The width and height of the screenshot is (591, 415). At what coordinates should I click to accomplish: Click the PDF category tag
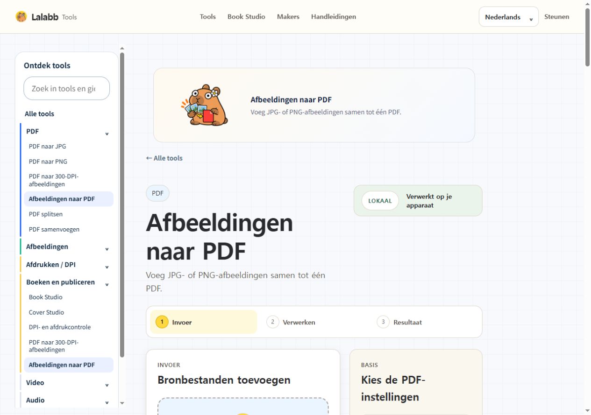[x=157, y=193]
